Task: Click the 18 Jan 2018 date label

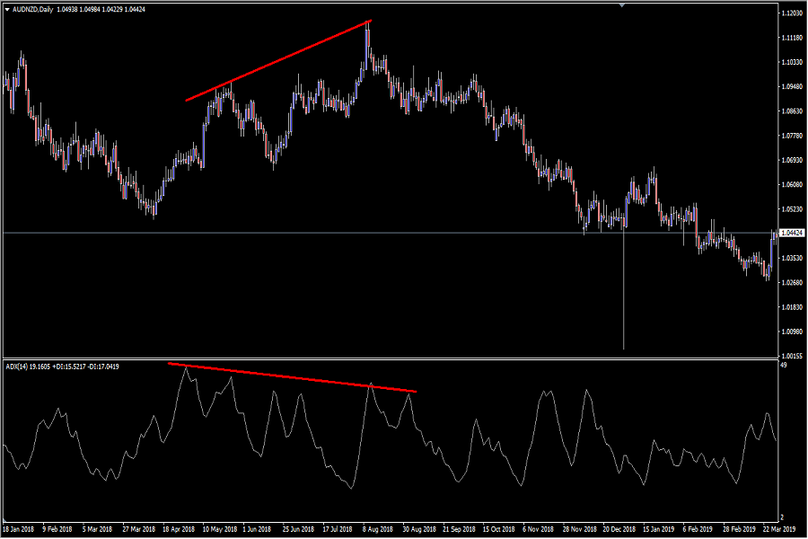Action: 19,529
